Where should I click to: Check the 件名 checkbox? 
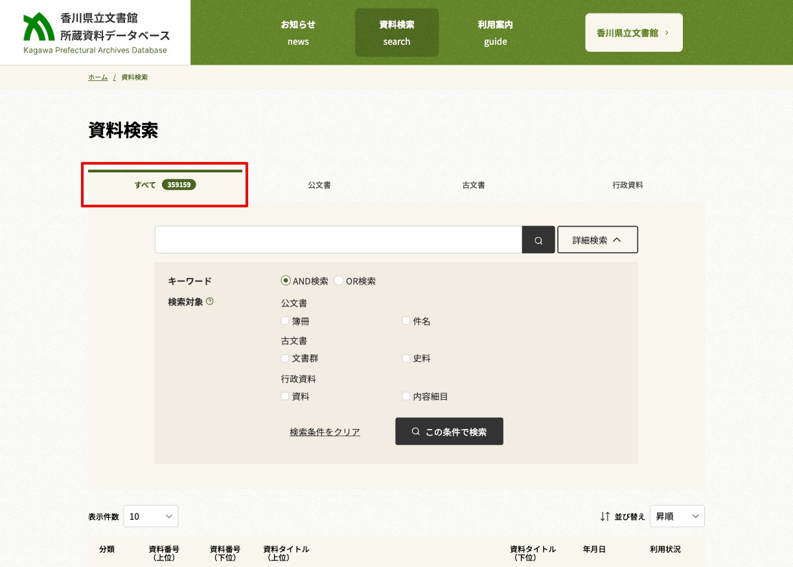point(406,320)
